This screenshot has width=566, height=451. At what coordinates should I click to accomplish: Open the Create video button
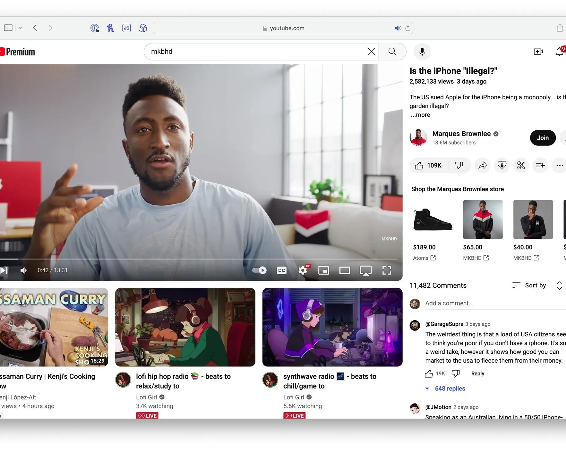538,52
